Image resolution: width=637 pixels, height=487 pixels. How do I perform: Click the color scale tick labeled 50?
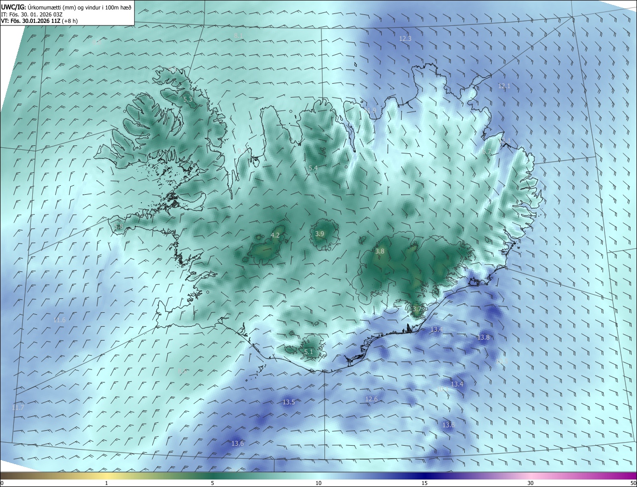pyautogui.click(x=633, y=483)
